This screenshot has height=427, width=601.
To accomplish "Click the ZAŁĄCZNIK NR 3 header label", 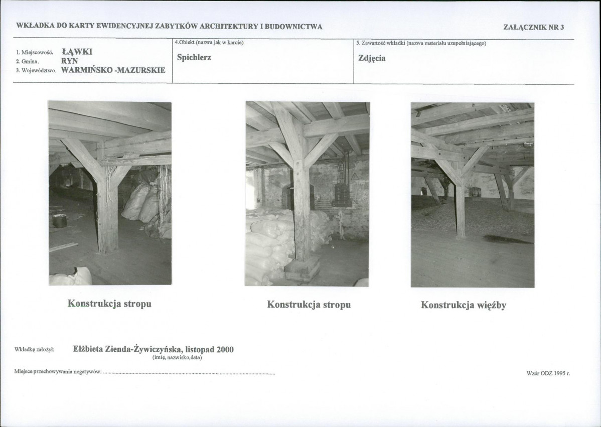I will [x=534, y=27].
